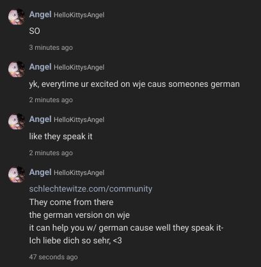This screenshot has height=267, width=261.
Task: Click Angel's avatar on the "so" message
Action: click(x=17, y=17)
